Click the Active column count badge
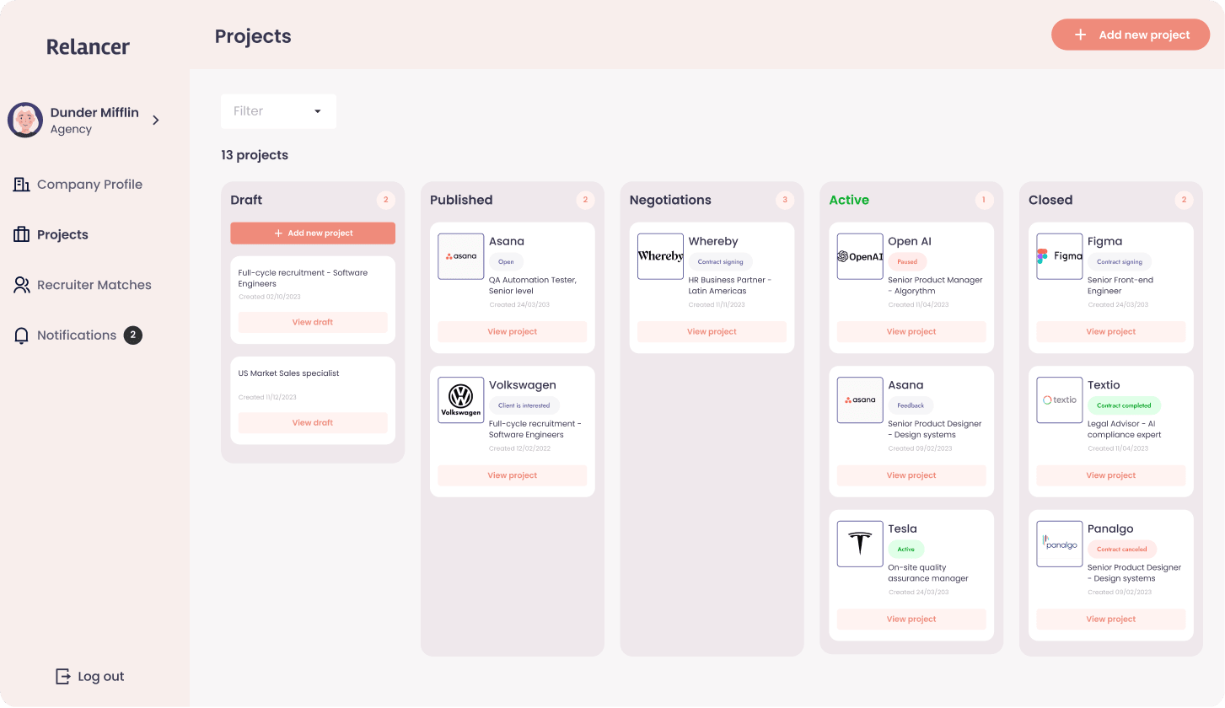This screenshot has height=708, width=1225. point(984,200)
